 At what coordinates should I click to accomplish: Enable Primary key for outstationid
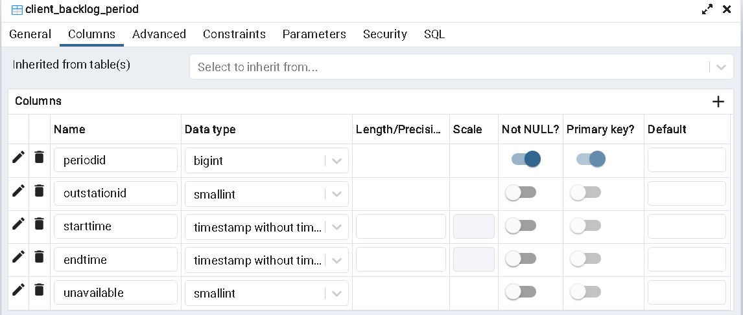coord(585,193)
